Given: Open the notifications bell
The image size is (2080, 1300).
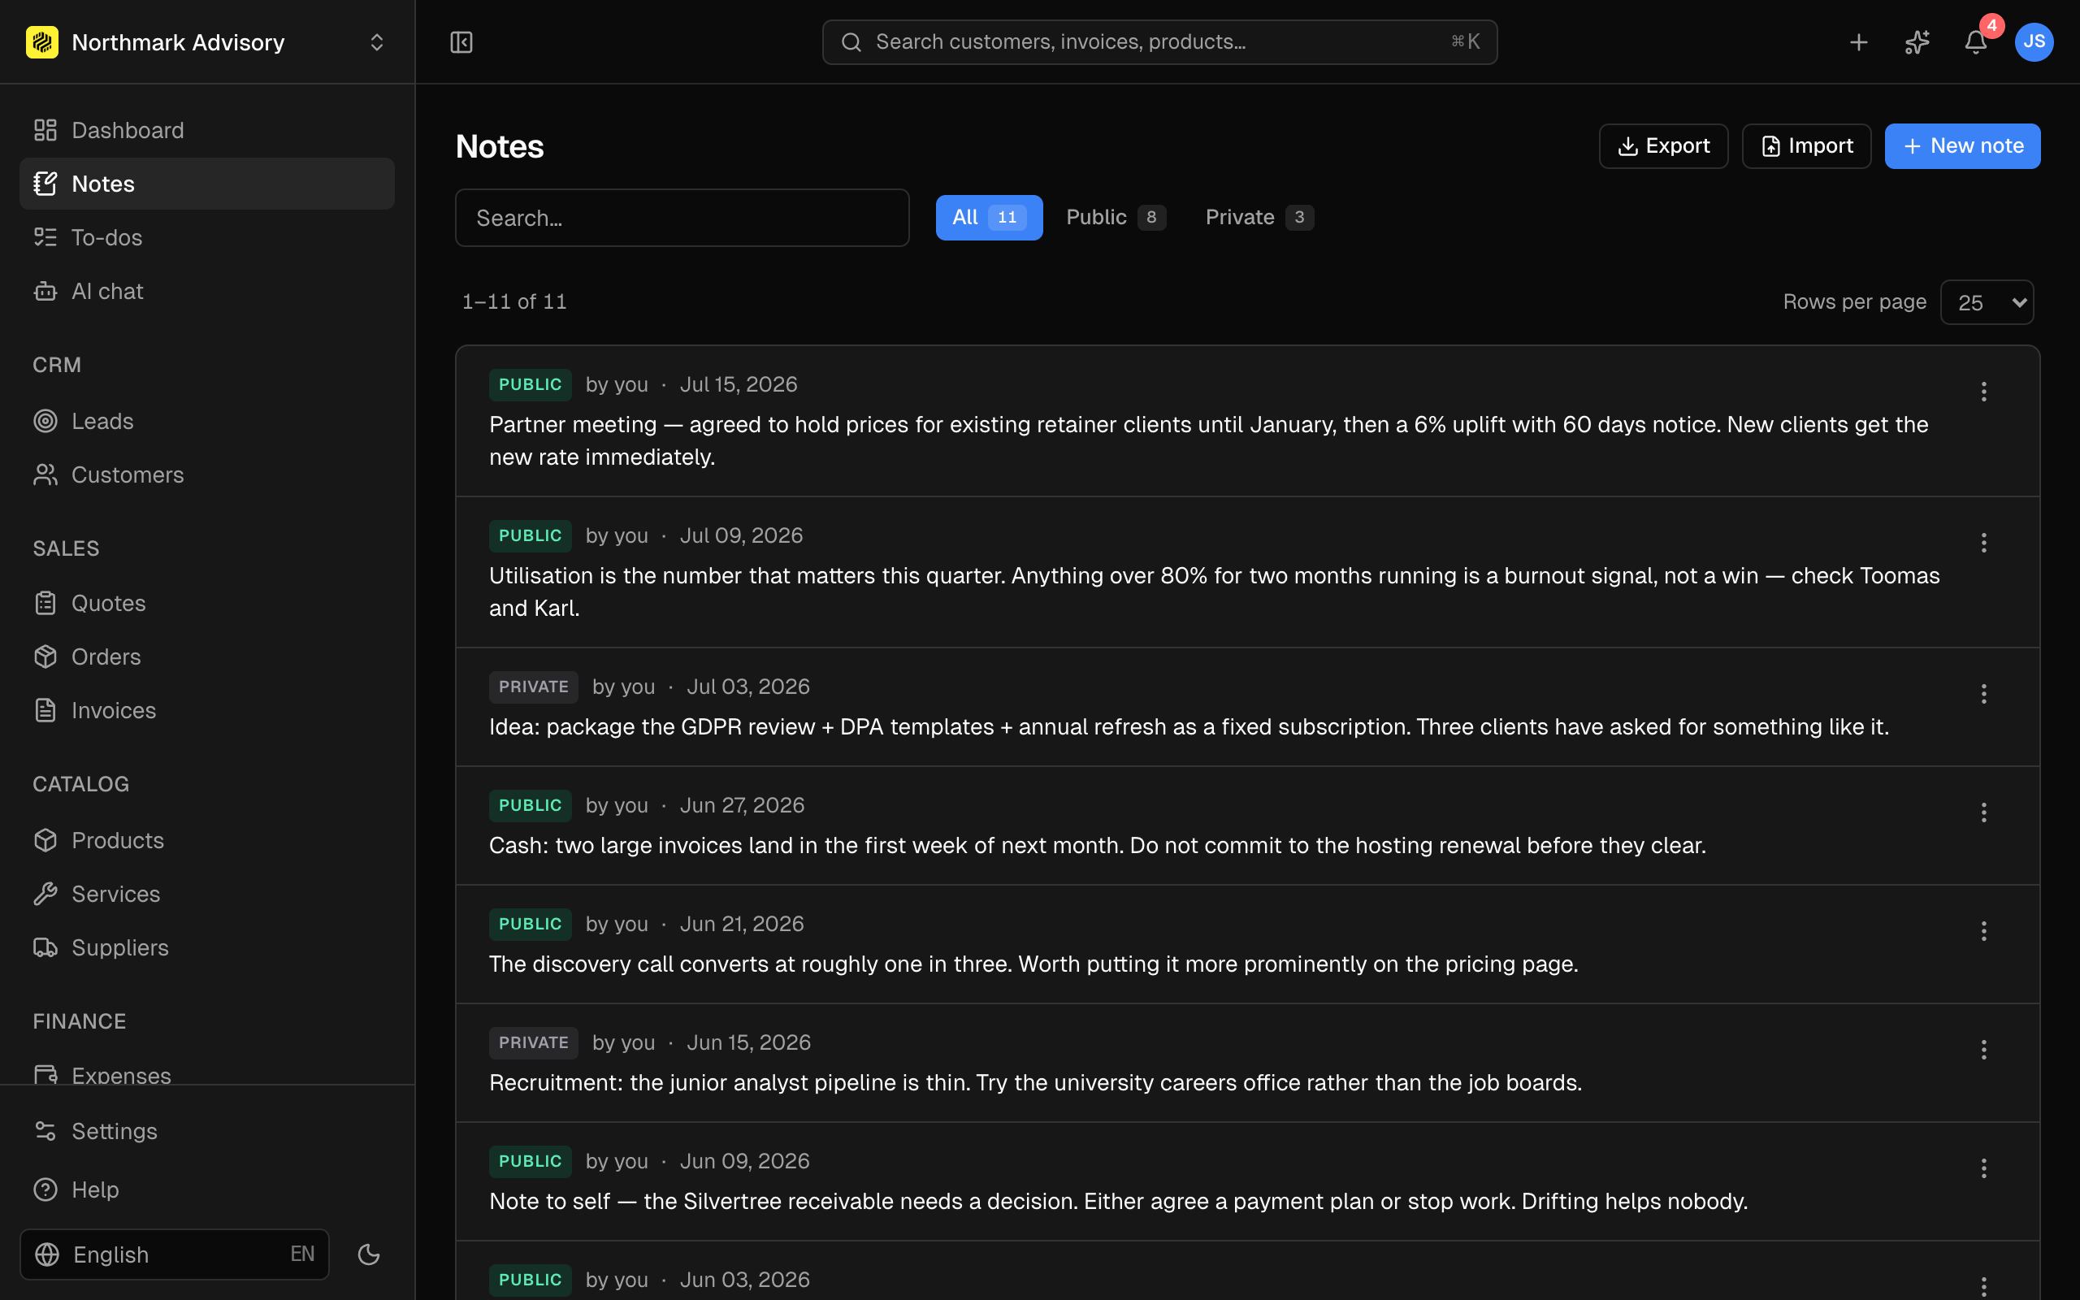Looking at the screenshot, I should (1975, 42).
